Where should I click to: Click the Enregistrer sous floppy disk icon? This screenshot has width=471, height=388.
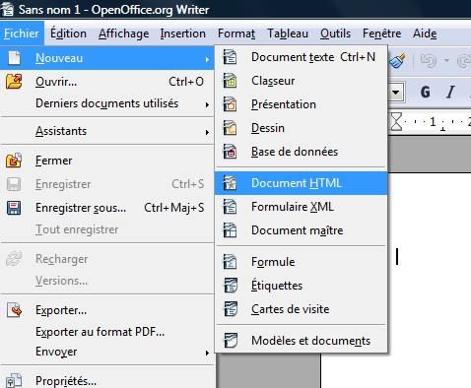coord(14,208)
